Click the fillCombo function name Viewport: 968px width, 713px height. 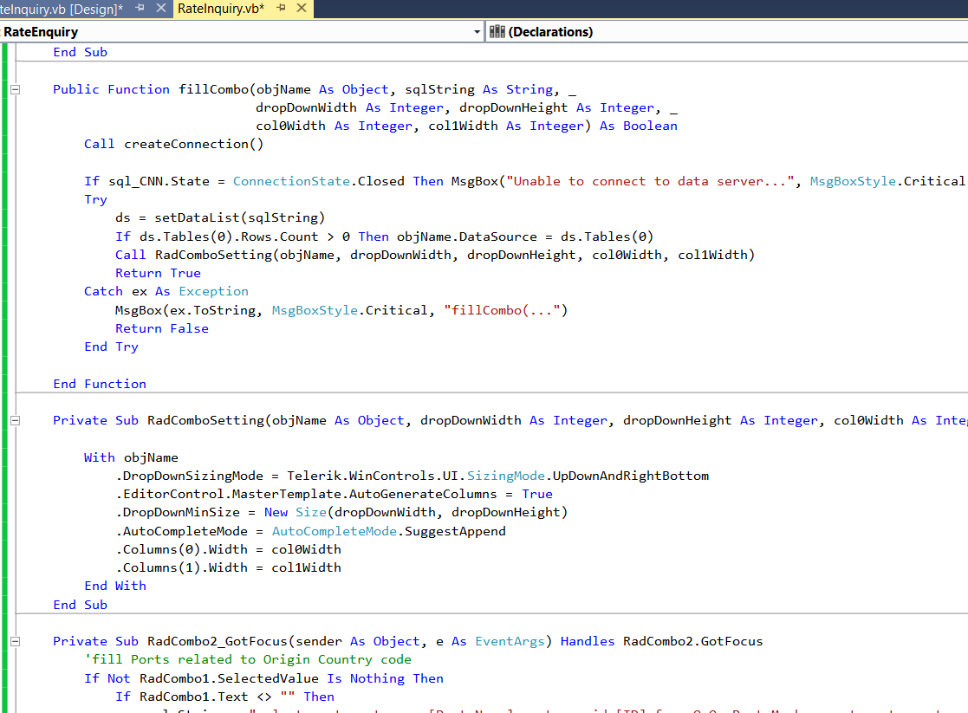pos(213,89)
